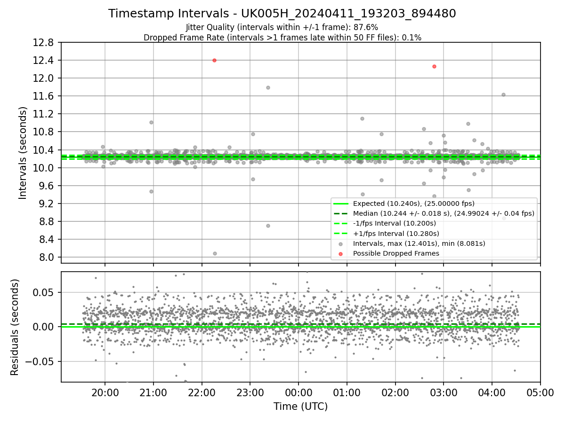Click the plot title 'Timestamp Intervals - UK005H_20240411_193203_894480'
This screenshot has height=423, width=565.
point(282,14)
